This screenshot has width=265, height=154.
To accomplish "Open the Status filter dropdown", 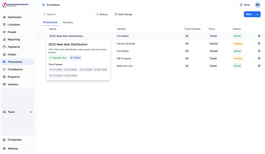I will click(102, 14).
